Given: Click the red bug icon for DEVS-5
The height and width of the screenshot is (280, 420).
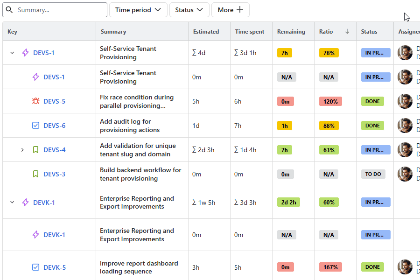Looking at the screenshot, I should 36,101.
